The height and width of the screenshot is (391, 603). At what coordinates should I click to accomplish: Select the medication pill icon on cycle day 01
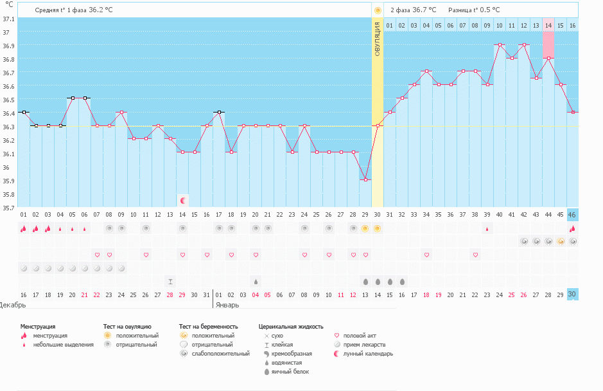[x=24, y=268]
